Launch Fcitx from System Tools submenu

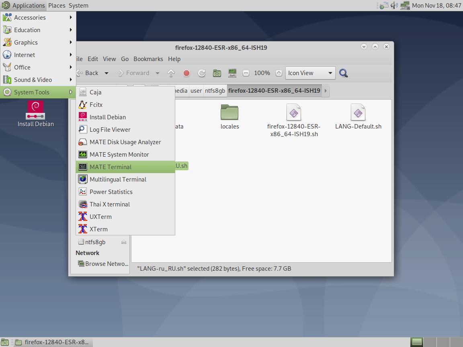tap(125, 104)
